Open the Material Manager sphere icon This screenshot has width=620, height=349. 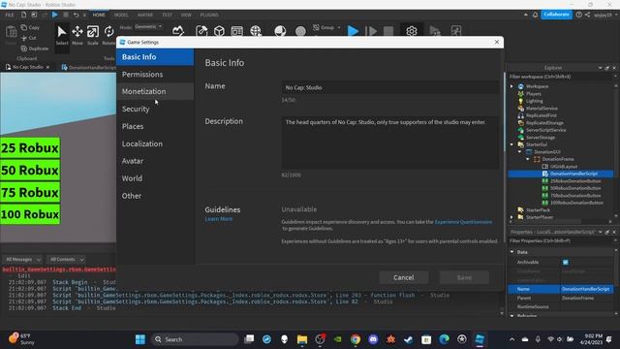pyautogui.click(x=280, y=31)
